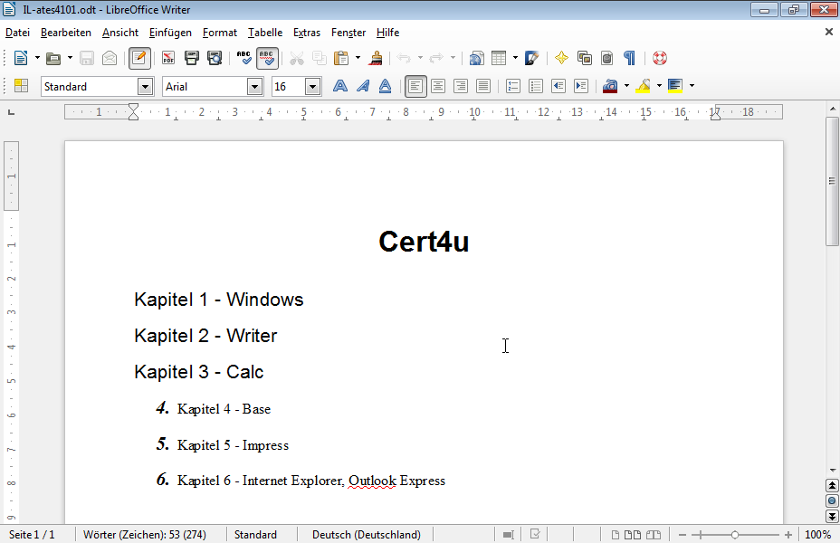Increase paragraph indent
Screen dimensions: 840x543
[581, 86]
